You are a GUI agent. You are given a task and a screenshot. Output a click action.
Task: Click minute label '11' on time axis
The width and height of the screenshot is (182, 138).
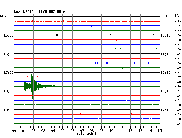tap(121, 130)
